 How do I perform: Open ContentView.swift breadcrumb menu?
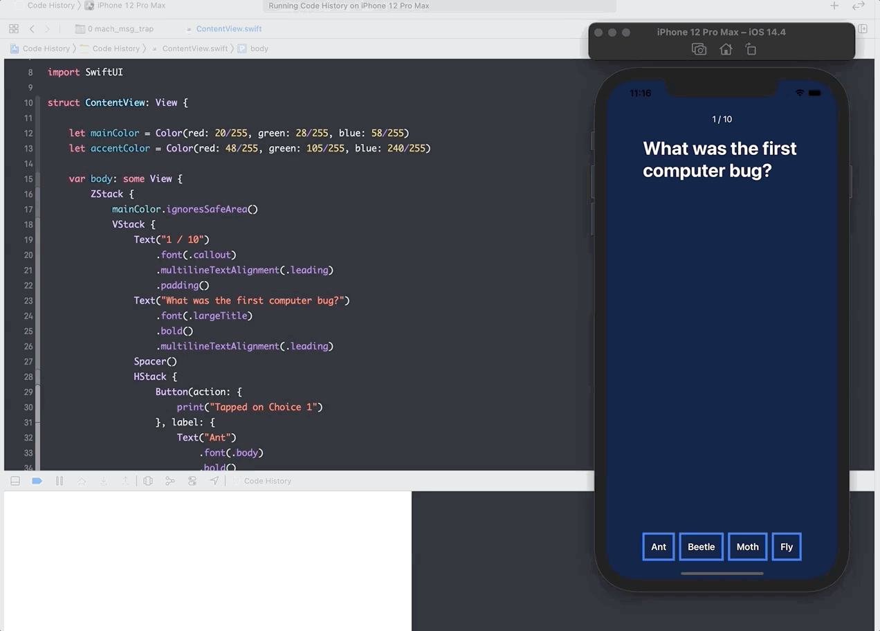(x=190, y=48)
